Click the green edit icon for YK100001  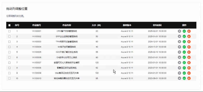[x=184, y=31]
